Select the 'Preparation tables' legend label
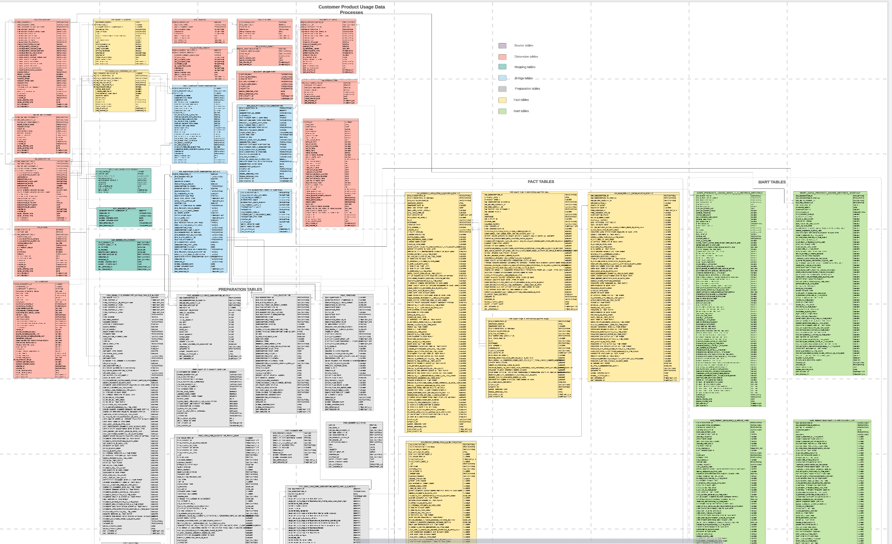 point(527,89)
